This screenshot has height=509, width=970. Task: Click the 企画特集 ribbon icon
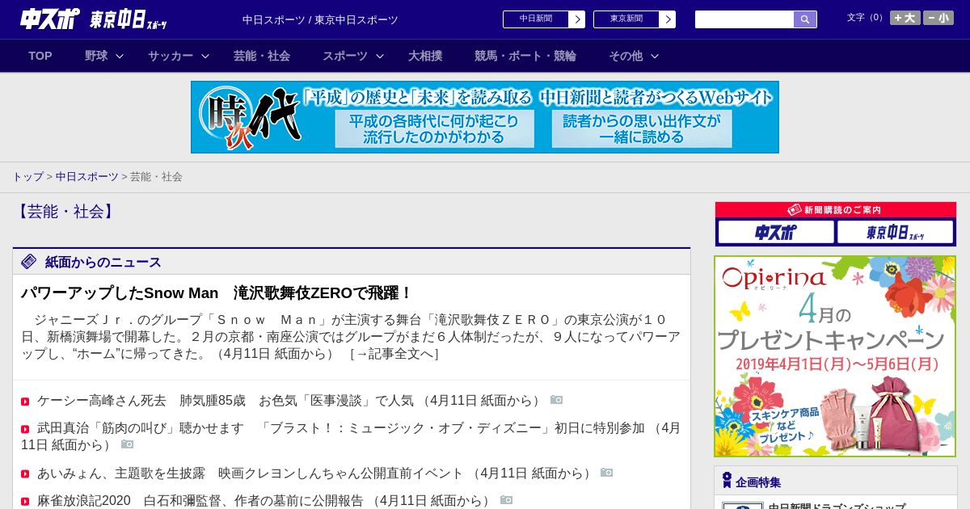pyautogui.click(x=727, y=481)
